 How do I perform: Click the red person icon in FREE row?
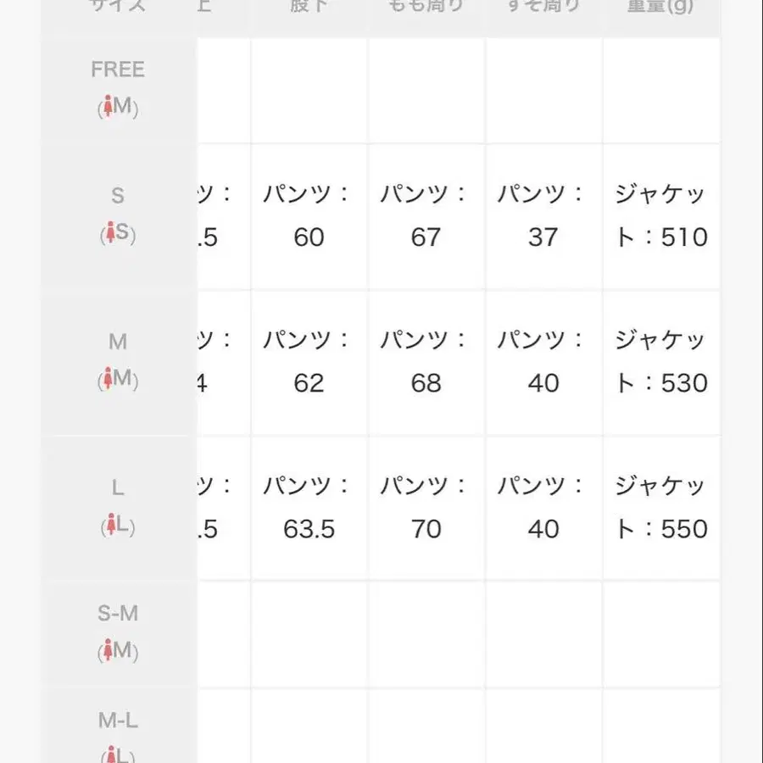[108, 108]
